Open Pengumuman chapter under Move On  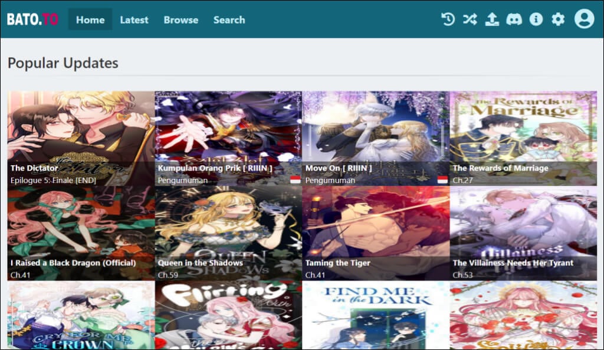point(330,180)
